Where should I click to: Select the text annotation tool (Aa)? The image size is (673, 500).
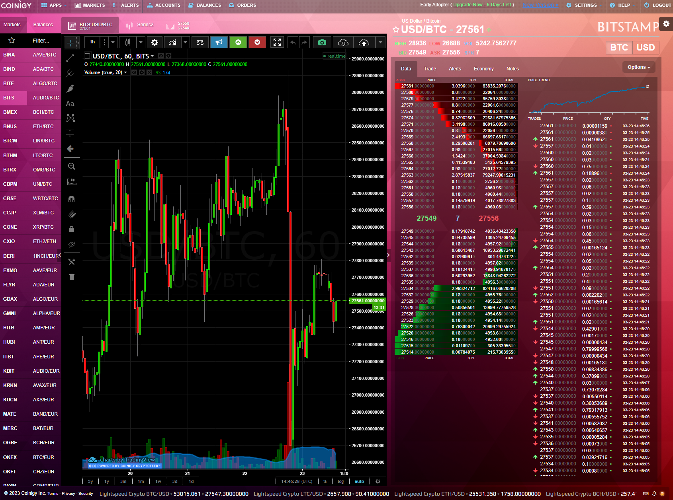(70, 104)
